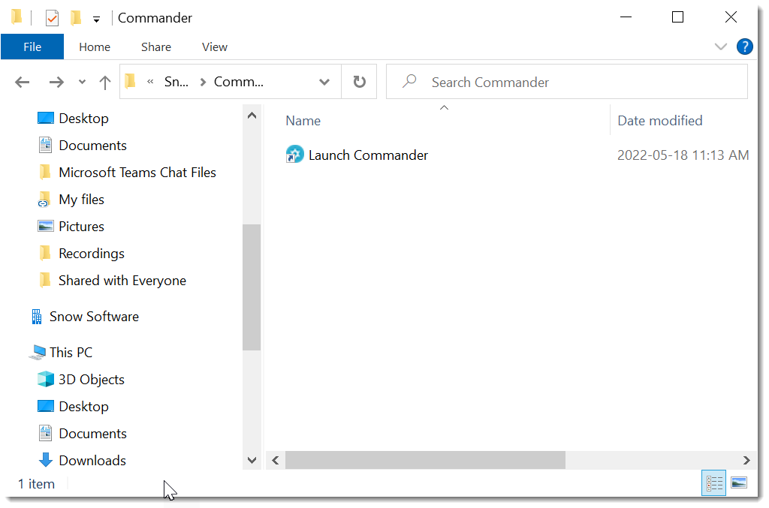Open Downloads under This PC
The width and height of the screenshot is (769, 508).
click(x=92, y=461)
